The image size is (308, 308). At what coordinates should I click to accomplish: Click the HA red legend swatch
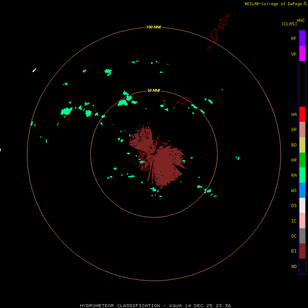click(302, 114)
